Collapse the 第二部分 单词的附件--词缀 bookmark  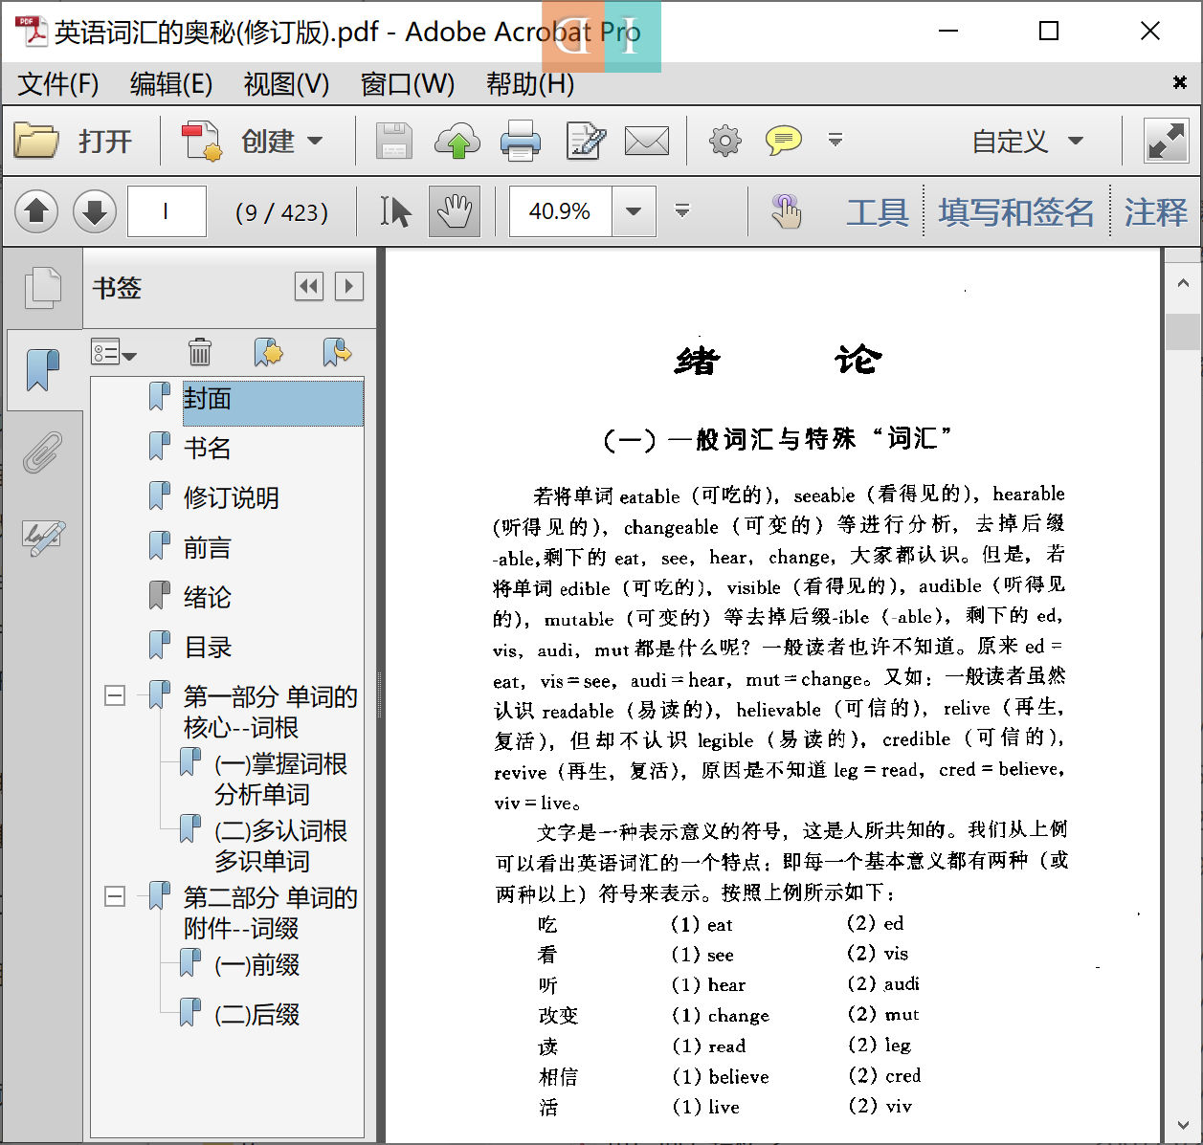[115, 896]
